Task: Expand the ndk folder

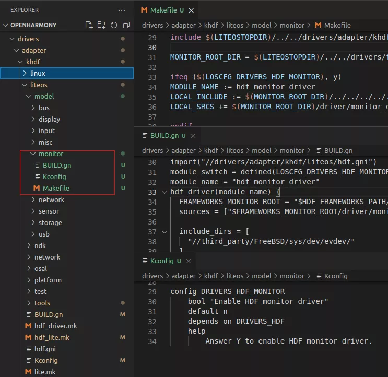Action: (x=67, y=245)
